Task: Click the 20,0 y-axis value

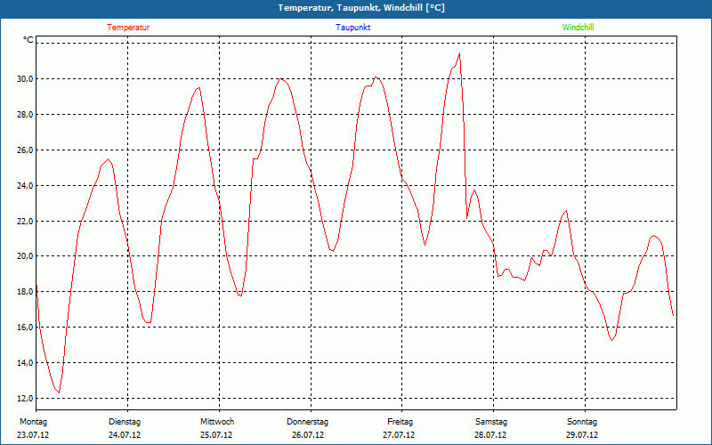Action: 25,256
